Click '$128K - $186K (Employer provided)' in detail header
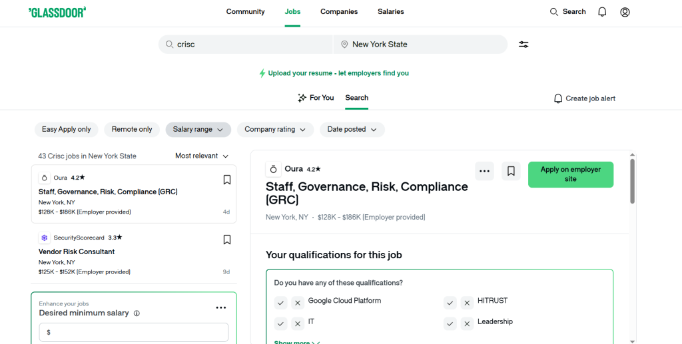The width and height of the screenshot is (682, 344). click(x=372, y=217)
